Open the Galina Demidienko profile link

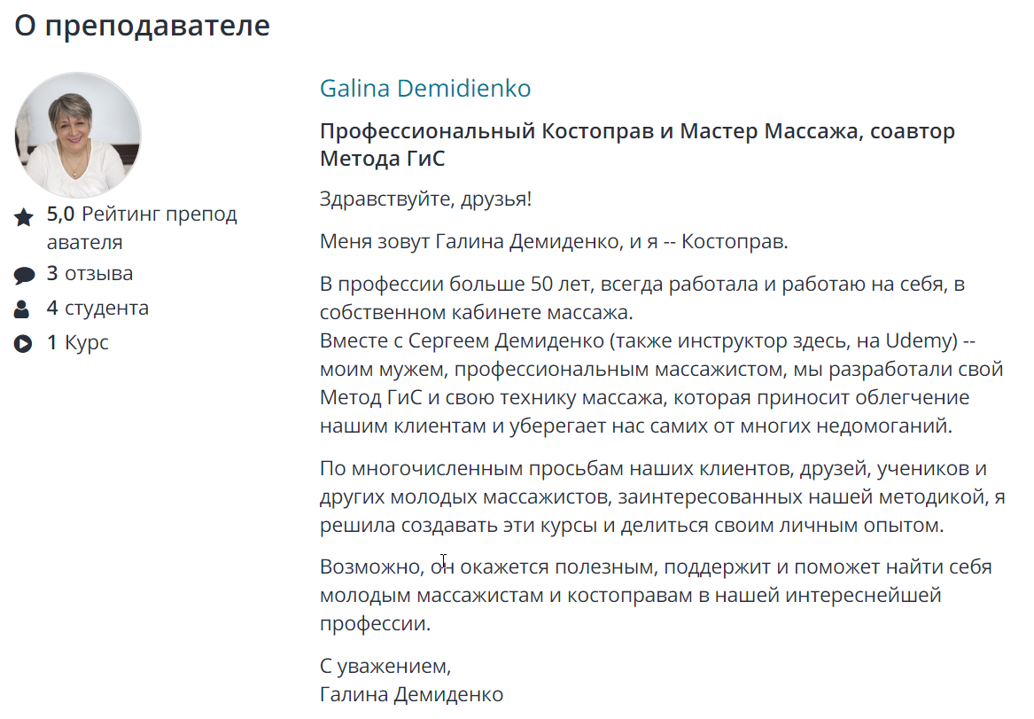pyautogui.click(x=424, y=89)
